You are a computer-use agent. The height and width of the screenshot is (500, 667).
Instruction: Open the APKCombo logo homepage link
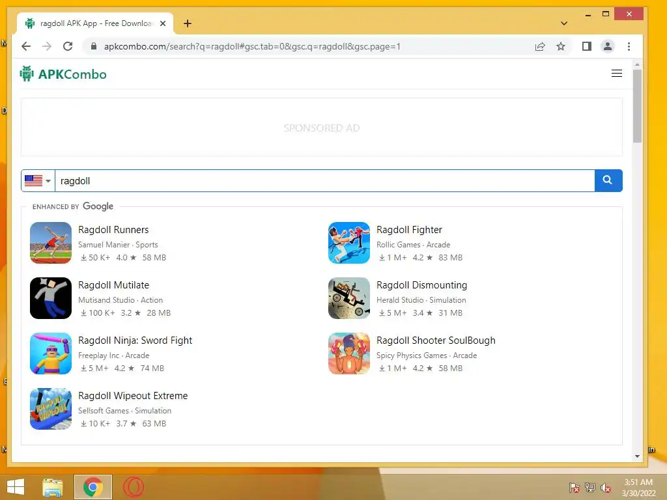pos(63,74)
